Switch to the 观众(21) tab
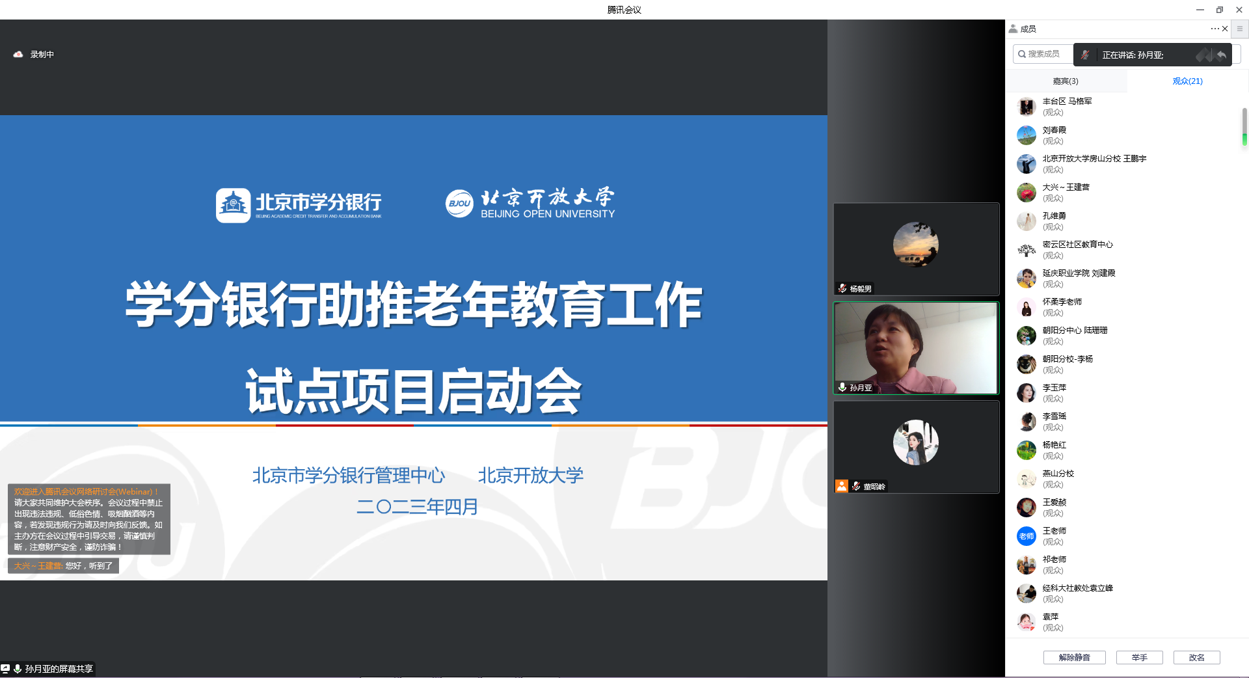Screen dimensions: 1249x678 [x=1187, y=81]
